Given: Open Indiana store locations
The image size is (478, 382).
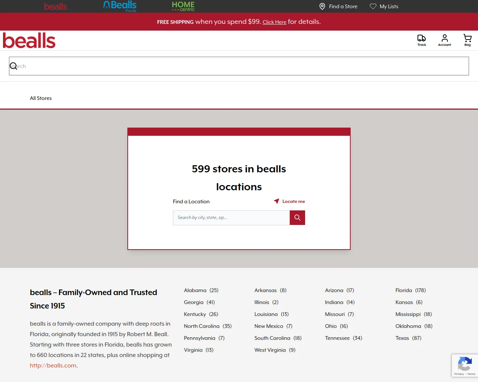Looking at the screenshot, I should [340, 302].
